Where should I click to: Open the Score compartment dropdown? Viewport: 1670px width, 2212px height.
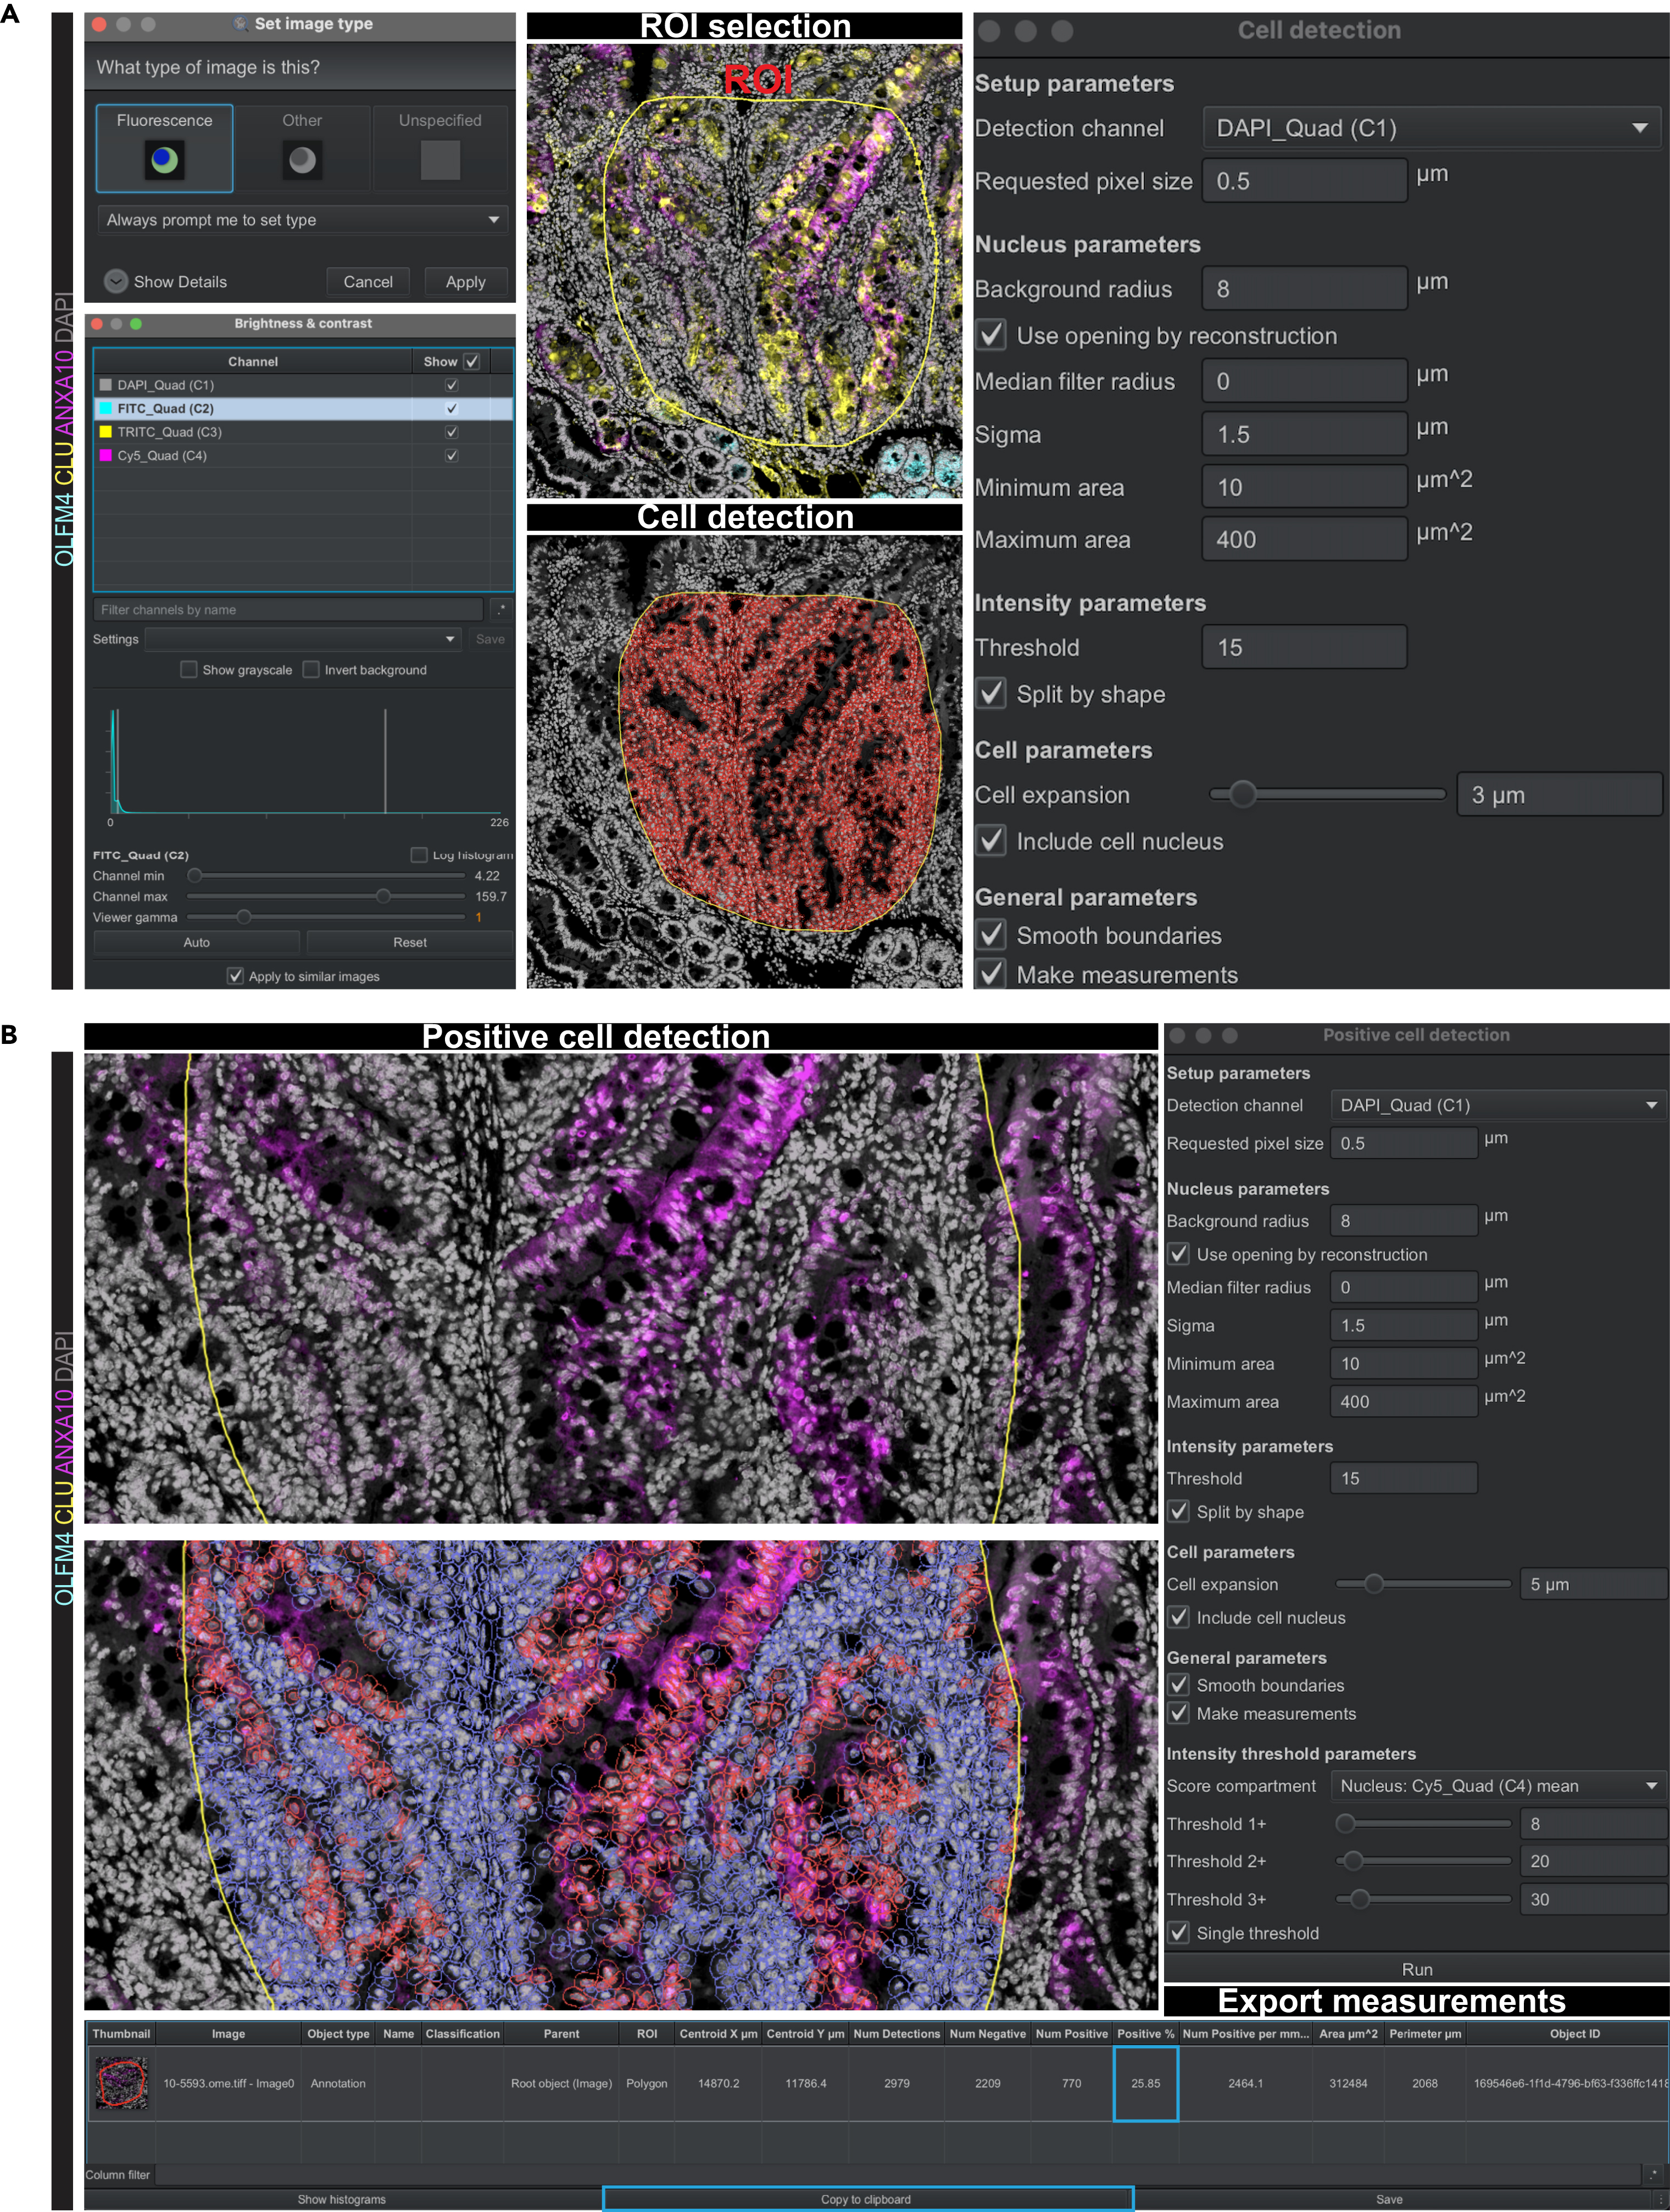1497,1785
